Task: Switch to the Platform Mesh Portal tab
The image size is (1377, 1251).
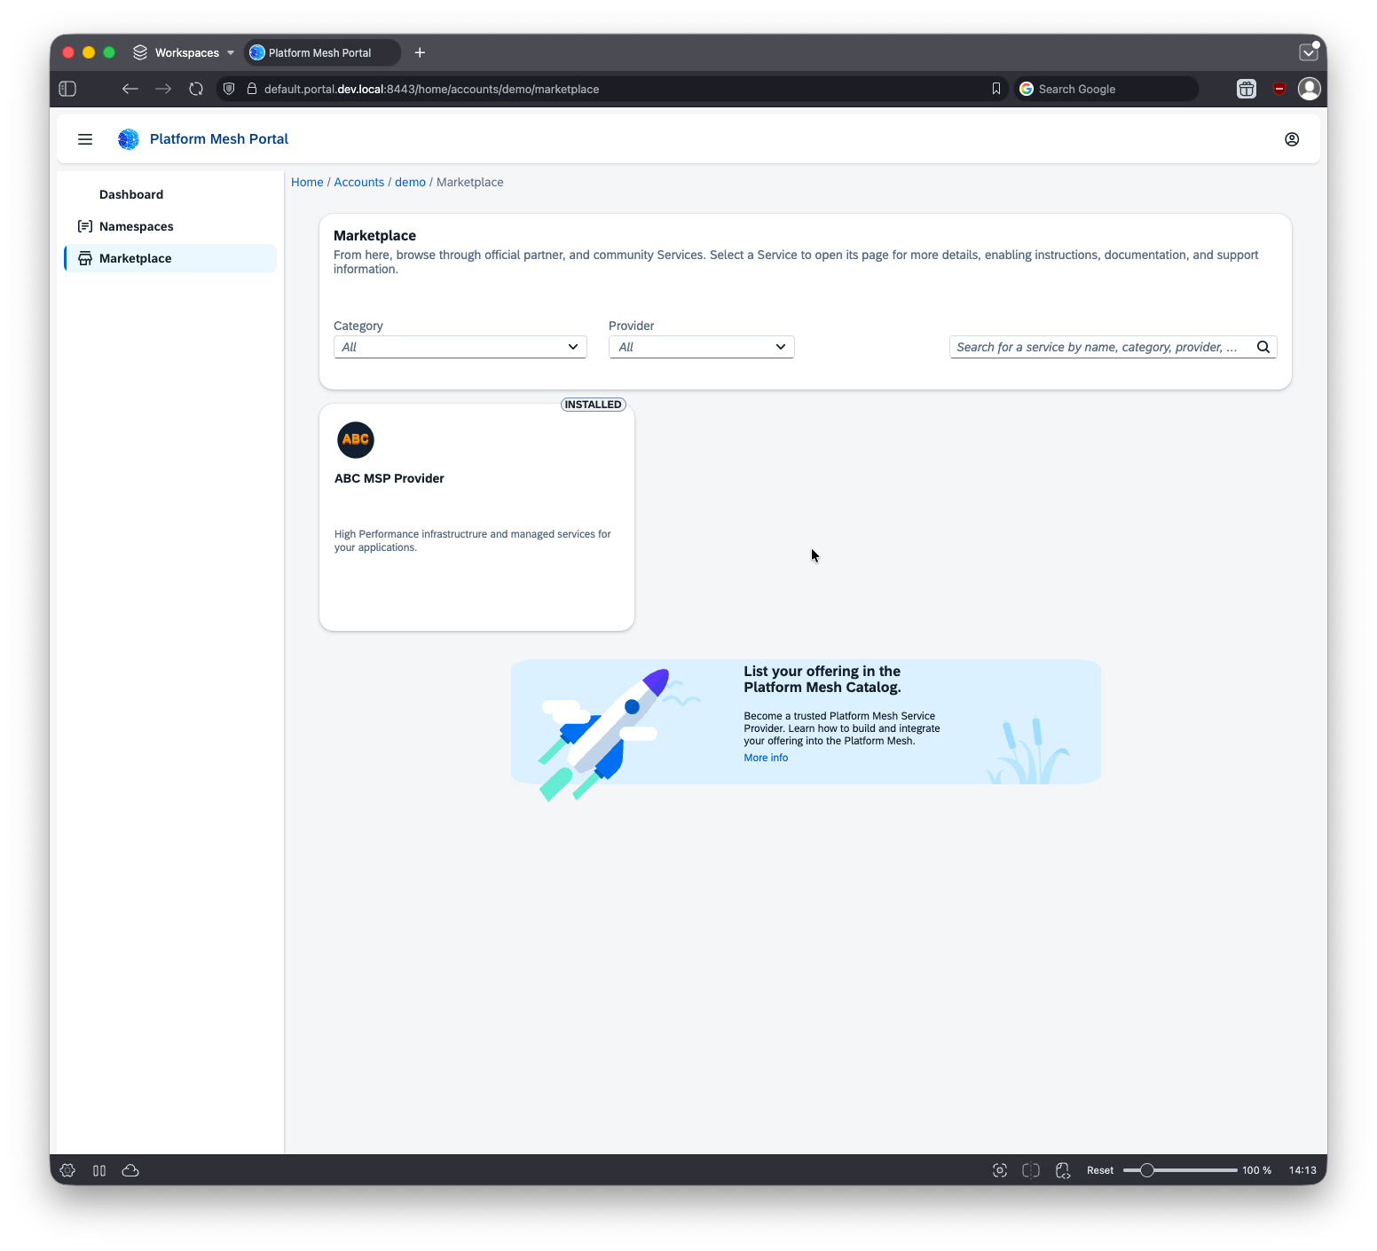Action: coord(321,52)
